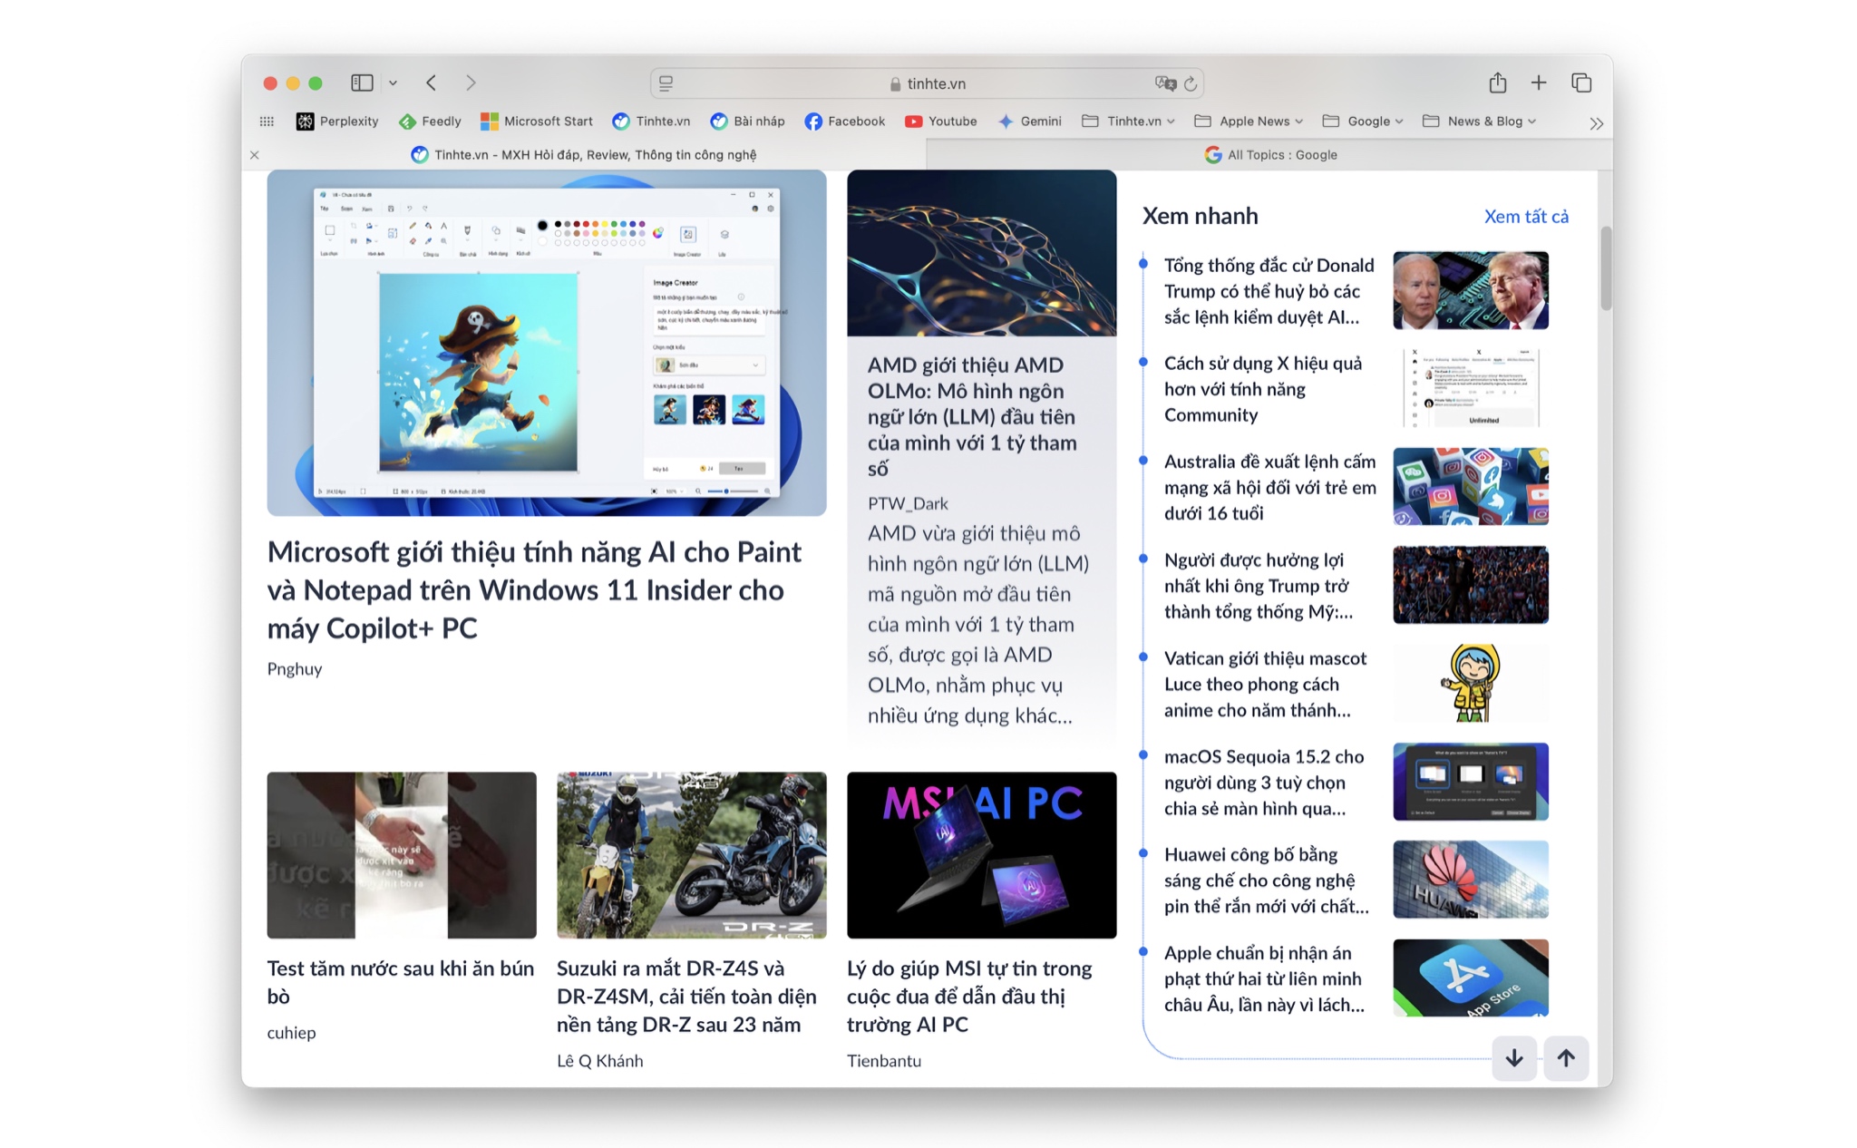Open Test tăm nước sau khi ăn article
Viewport: 1857px width, 1148px height.
(401, 982)
